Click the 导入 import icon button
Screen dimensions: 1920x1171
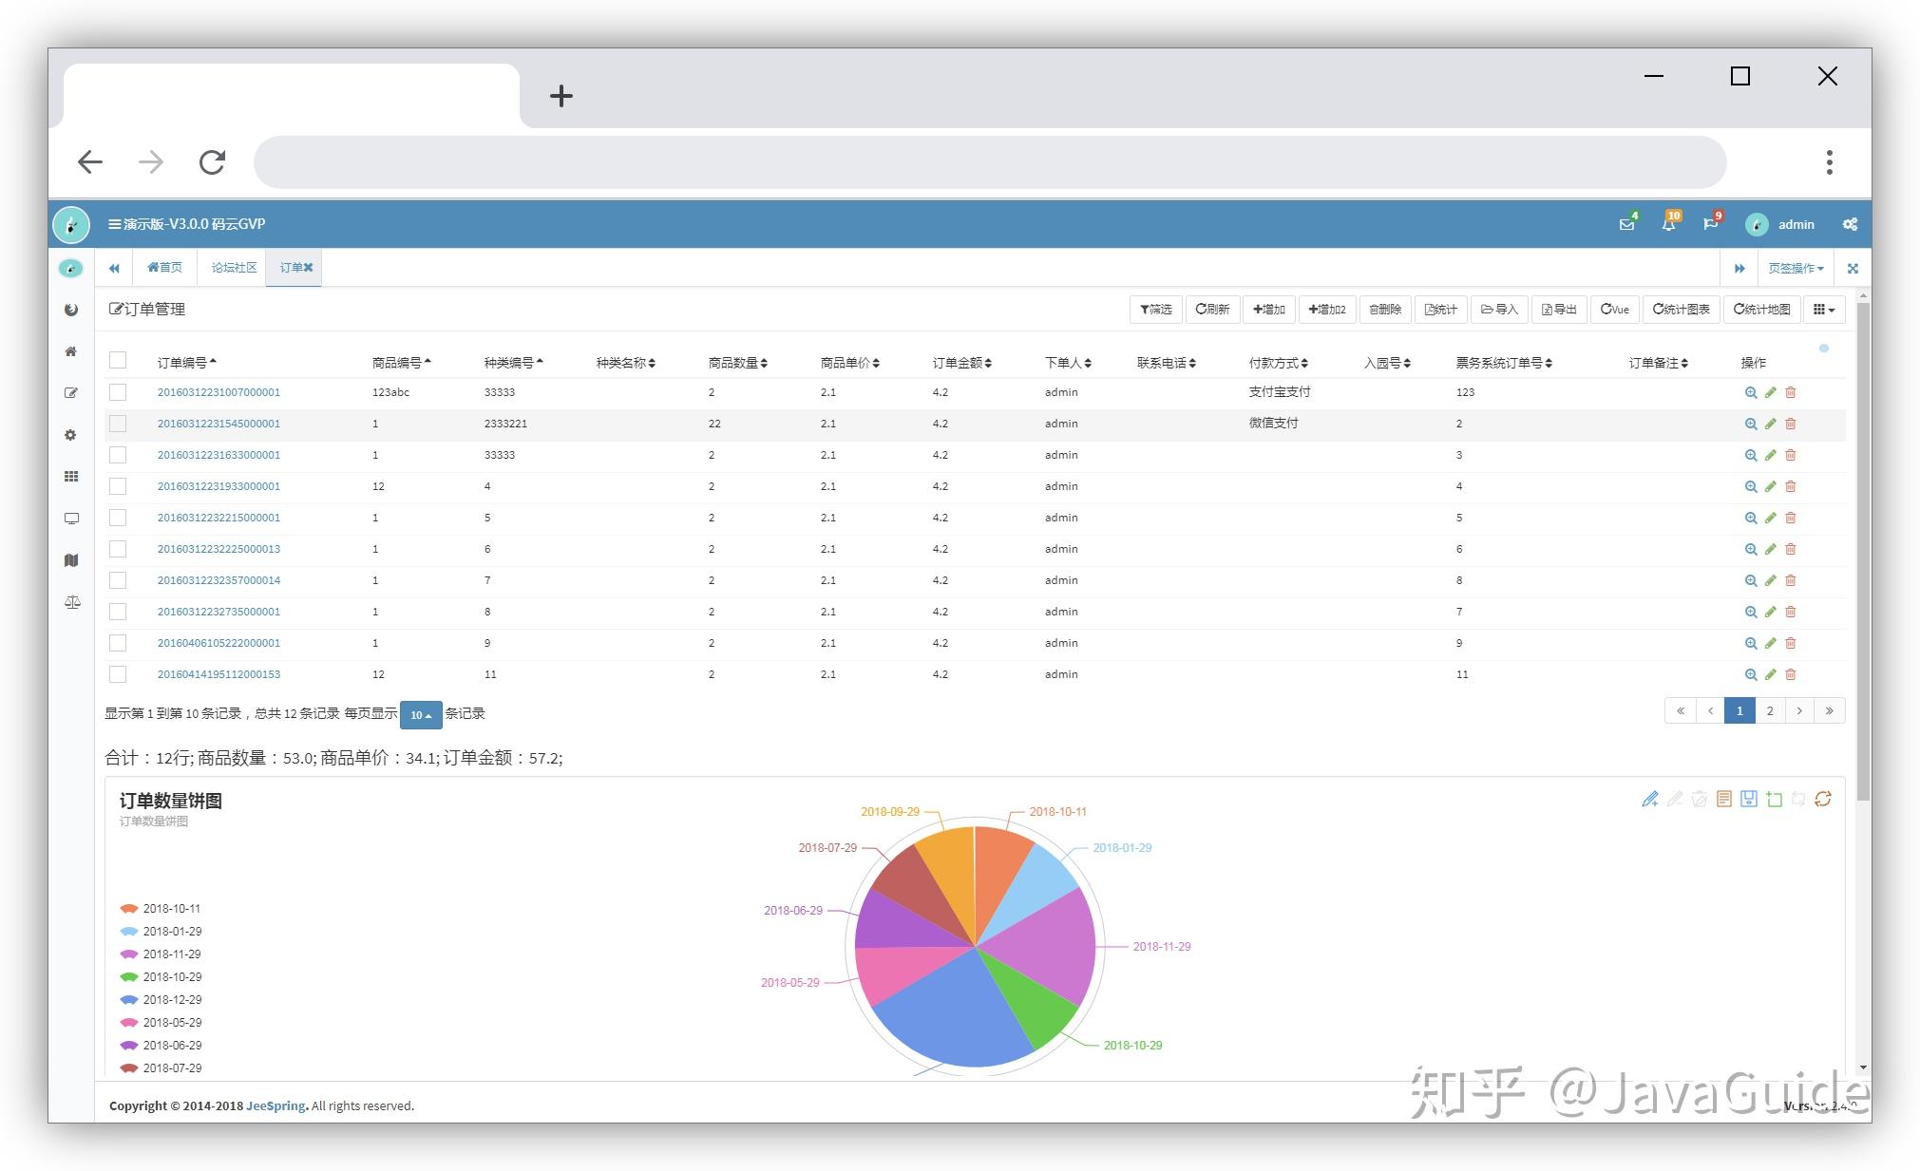click(x=1498, y=309)
